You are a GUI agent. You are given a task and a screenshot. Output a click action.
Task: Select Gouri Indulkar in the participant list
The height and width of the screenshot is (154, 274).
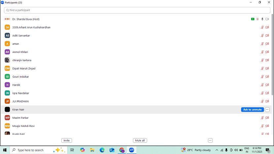point(20,77)
